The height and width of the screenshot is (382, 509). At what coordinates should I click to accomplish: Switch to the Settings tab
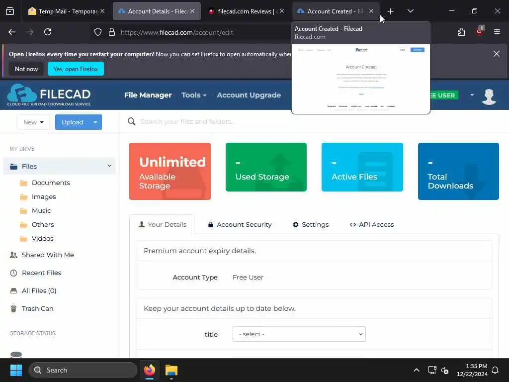311,224
